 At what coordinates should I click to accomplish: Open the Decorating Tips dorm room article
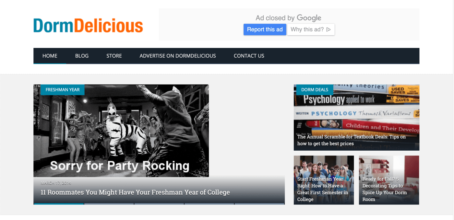click(389, 180)
